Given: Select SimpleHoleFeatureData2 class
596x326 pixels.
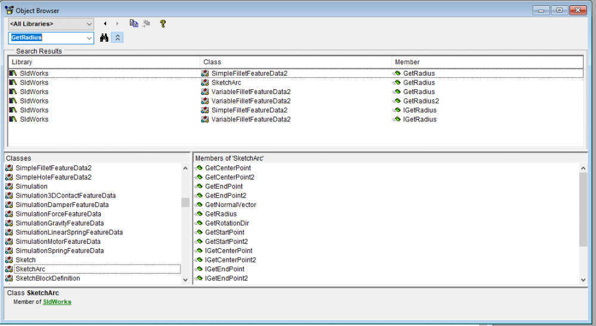Looking at the screenshot, I should pos(54,177).
